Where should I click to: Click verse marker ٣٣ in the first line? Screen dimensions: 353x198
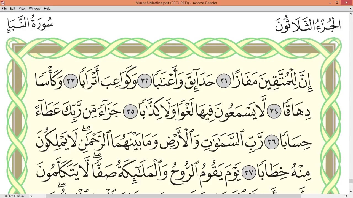coord(71,81)
